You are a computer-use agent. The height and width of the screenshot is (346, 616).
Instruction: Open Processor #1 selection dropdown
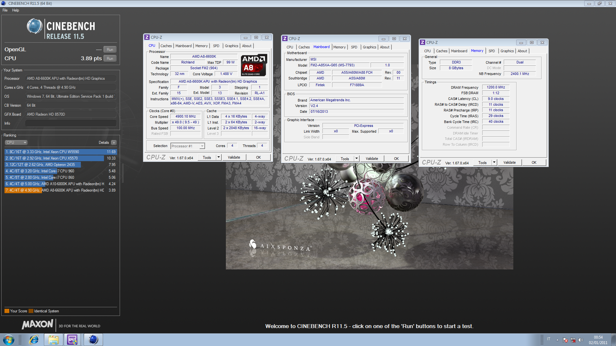pyautogui.click(x=202, y=146)
